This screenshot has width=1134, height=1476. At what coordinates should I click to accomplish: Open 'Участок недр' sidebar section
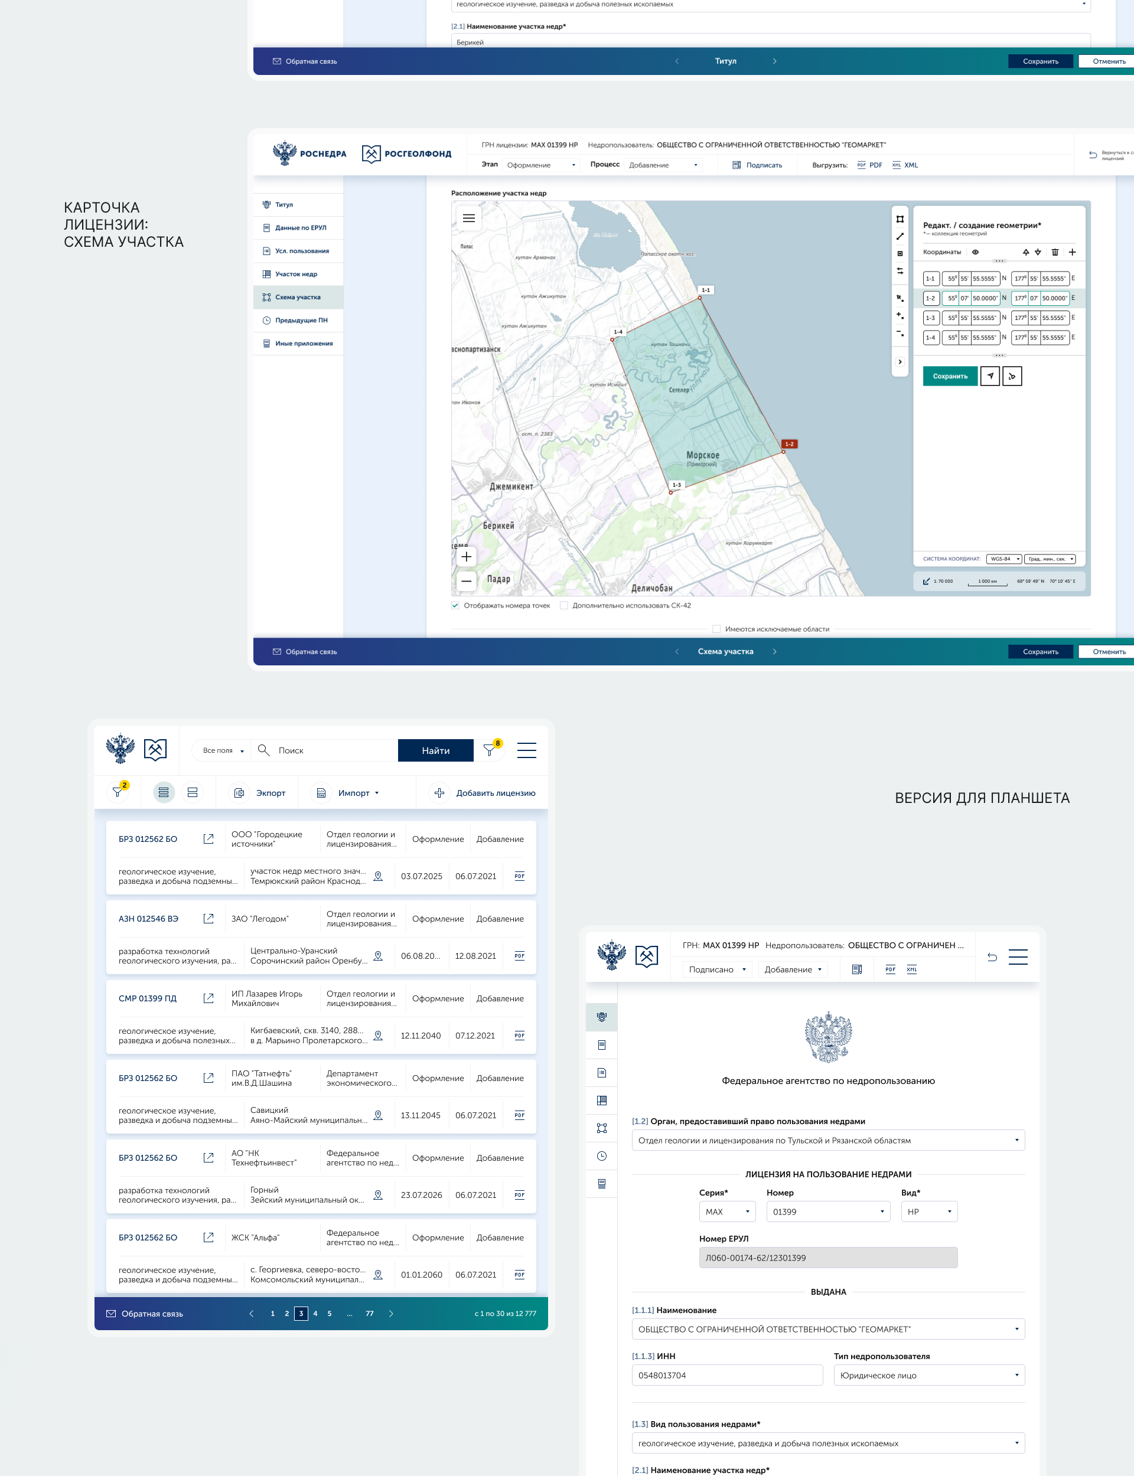[296, 274]
